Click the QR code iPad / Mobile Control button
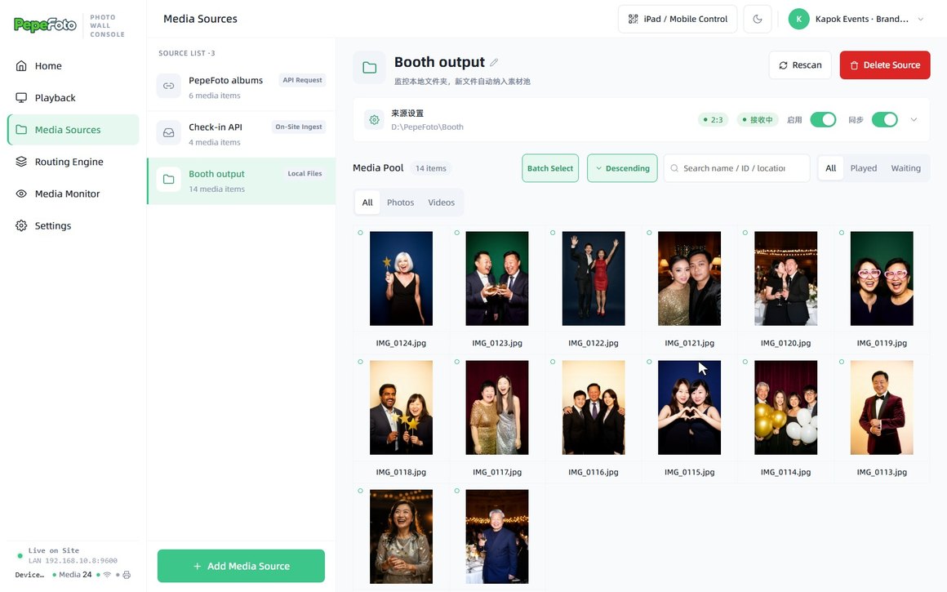The image size is (947, 592). click(677, 19)
